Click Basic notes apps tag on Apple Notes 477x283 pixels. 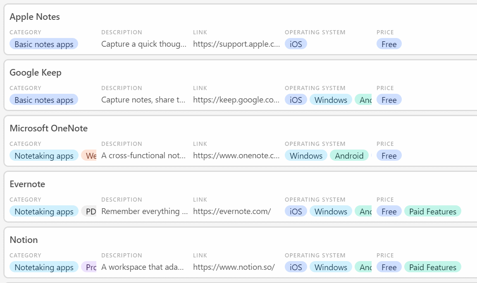[x=44, y=44]
